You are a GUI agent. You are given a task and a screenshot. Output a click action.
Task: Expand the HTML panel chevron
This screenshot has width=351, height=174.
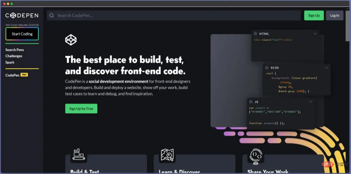(x=315, y=34)
